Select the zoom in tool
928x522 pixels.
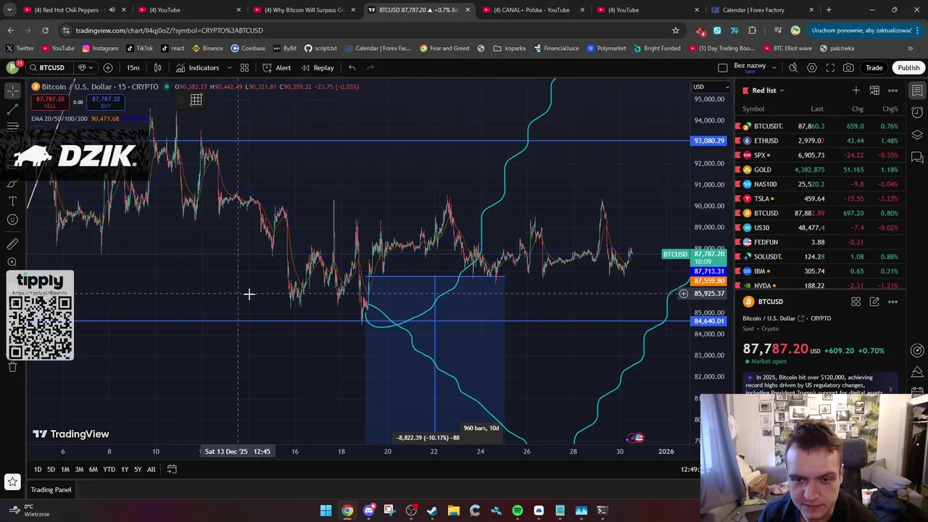coord(12,262)
